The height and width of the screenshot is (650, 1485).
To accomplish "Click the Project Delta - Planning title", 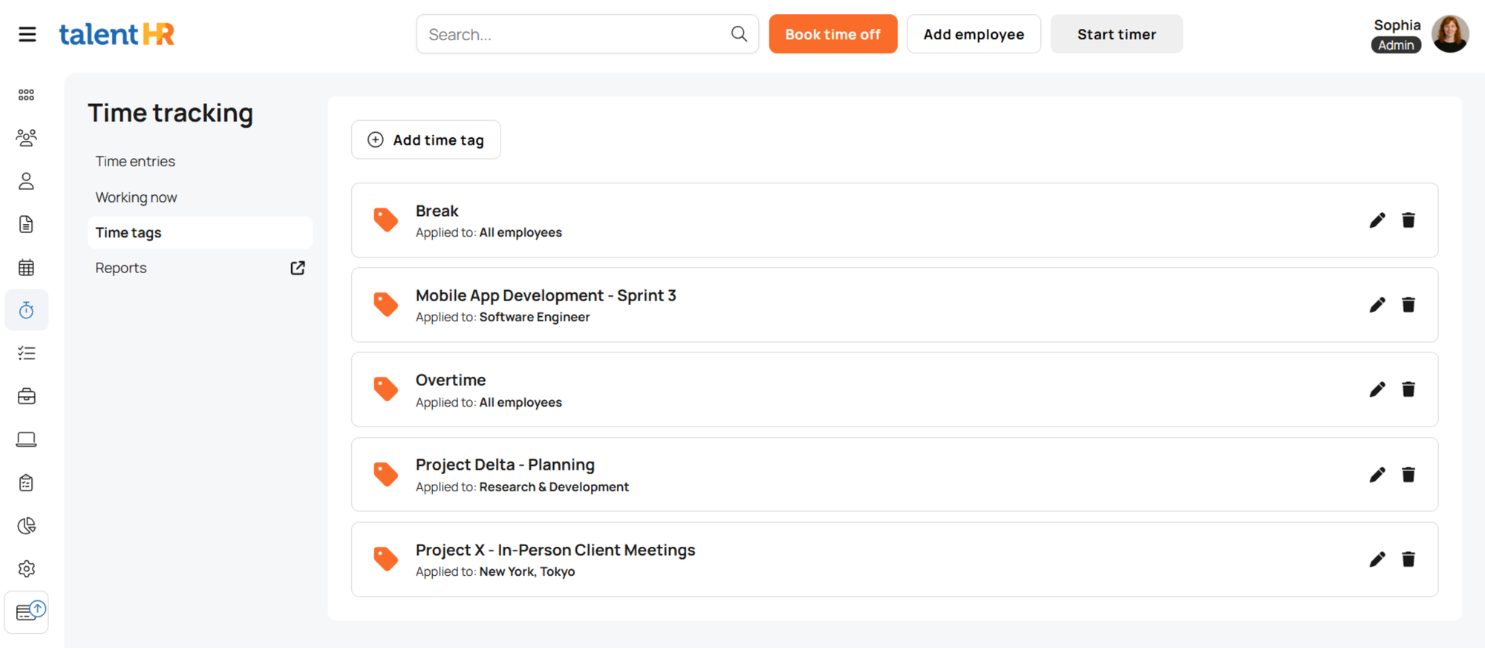I will point(505,464).
